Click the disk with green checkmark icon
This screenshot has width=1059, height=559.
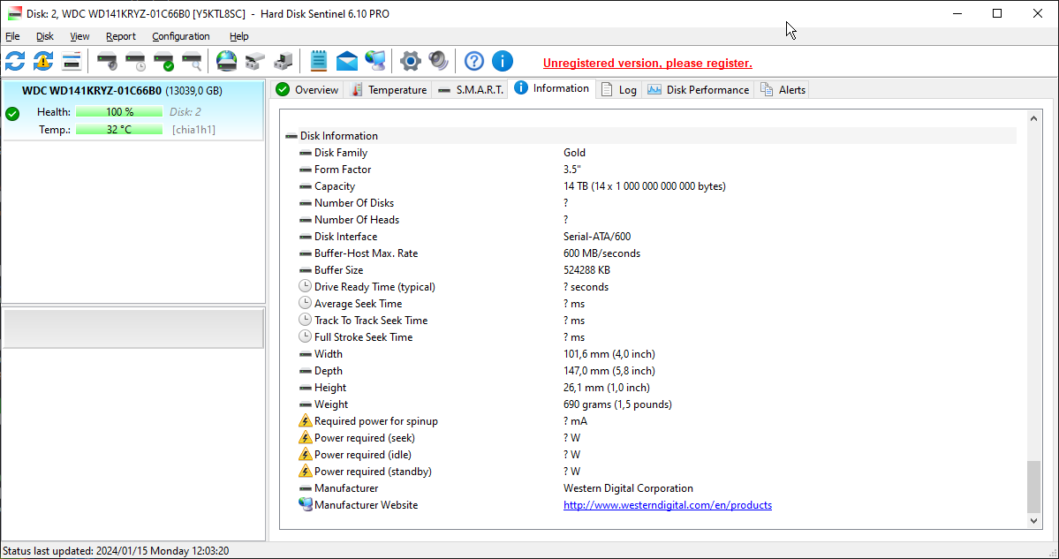[164, 62]
